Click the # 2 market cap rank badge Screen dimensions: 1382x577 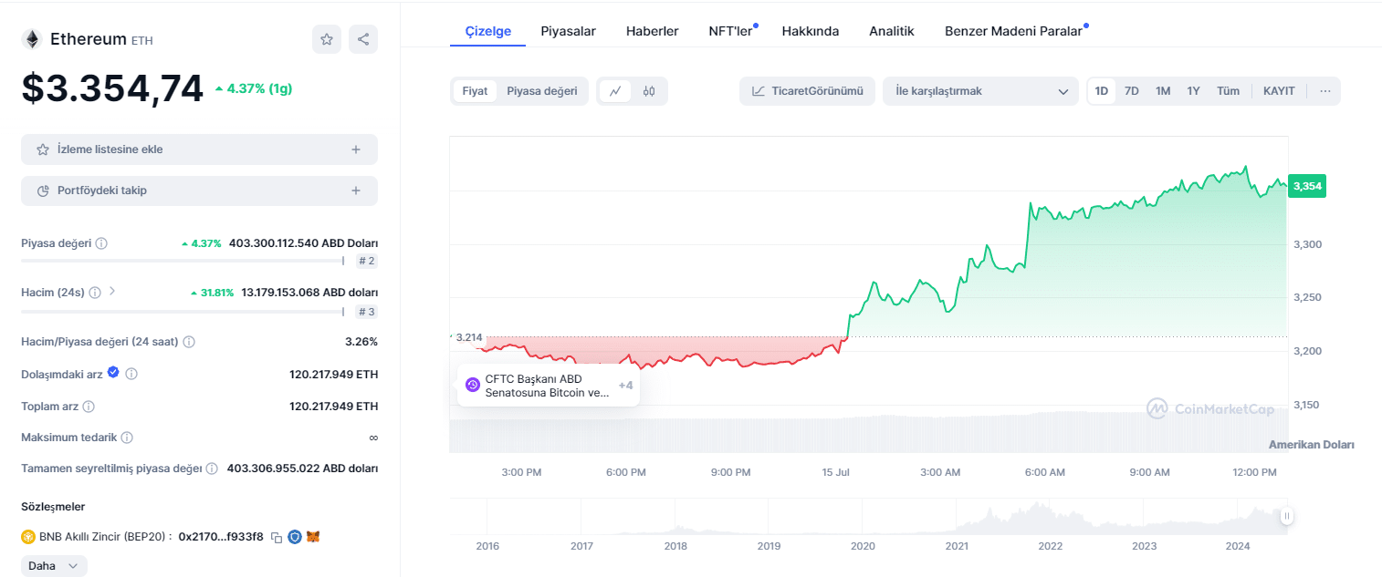tap(367, 261)
